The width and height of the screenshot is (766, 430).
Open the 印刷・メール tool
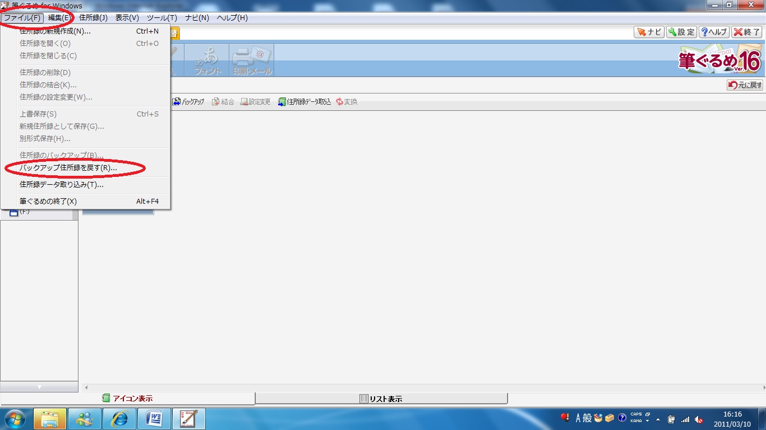(x=252, y=60)
